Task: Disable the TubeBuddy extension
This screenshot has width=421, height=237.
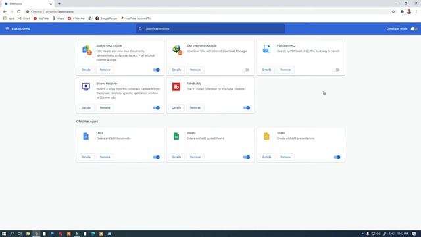Action: tap(247, 108)
